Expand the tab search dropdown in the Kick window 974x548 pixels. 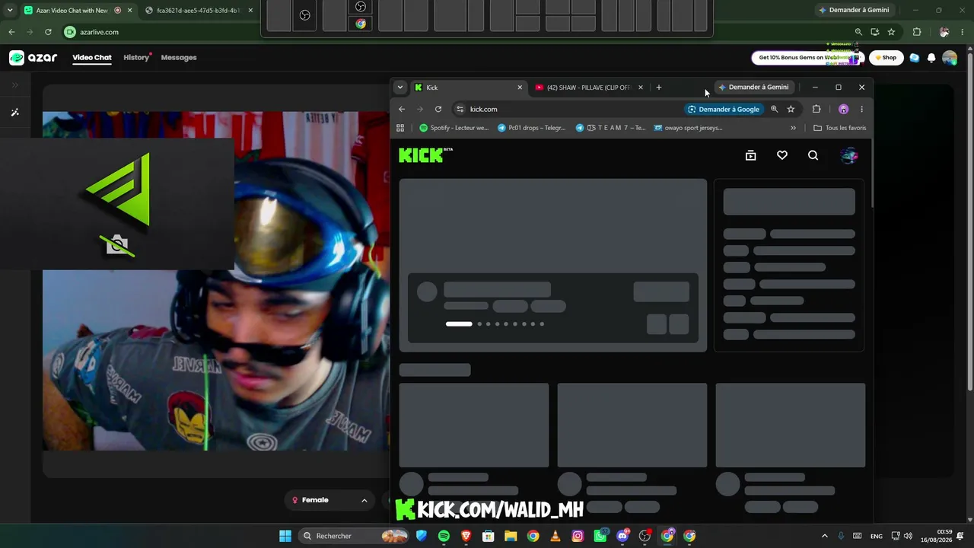click(x=400, y=88)
